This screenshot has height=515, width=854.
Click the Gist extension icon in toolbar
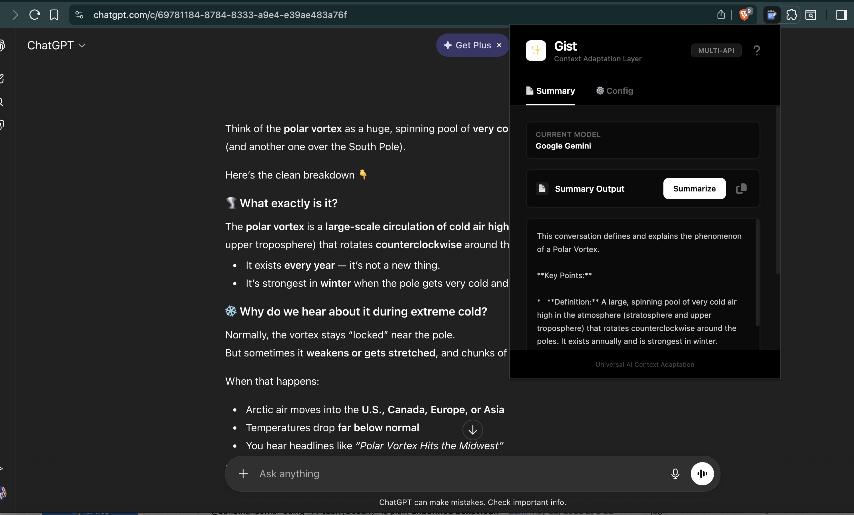point(771,15)
